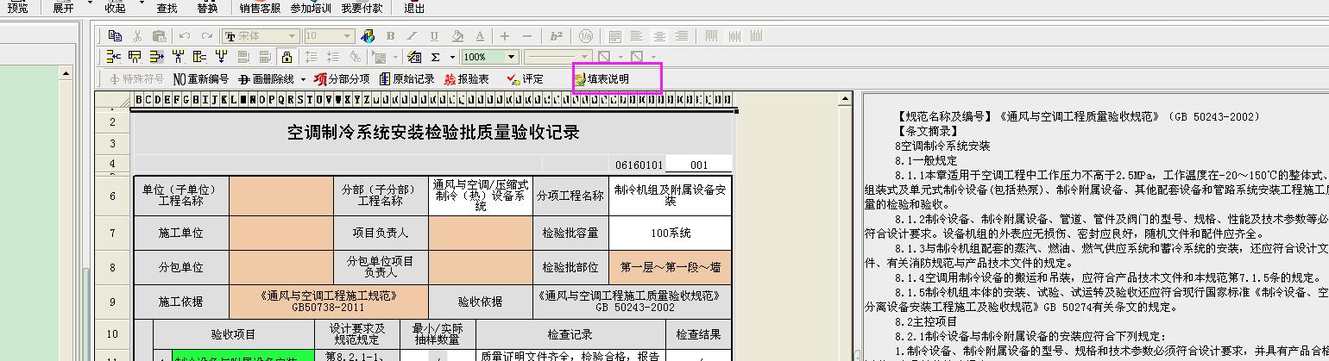The height and width of the screenshot is (361, 1329).
Task: Click the form title 空调制冷系统安装检验批质量验收记录
Action: click(433, 133)
